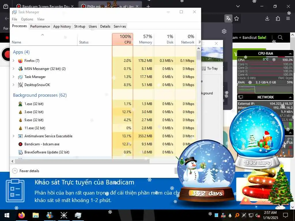Screen dimensions: 295x221
Task: Collapse the CPU-RAM gadget panel
Action: pyautogui.click(x=290, y=54)
